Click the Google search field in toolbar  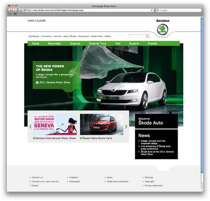[178, 10]
